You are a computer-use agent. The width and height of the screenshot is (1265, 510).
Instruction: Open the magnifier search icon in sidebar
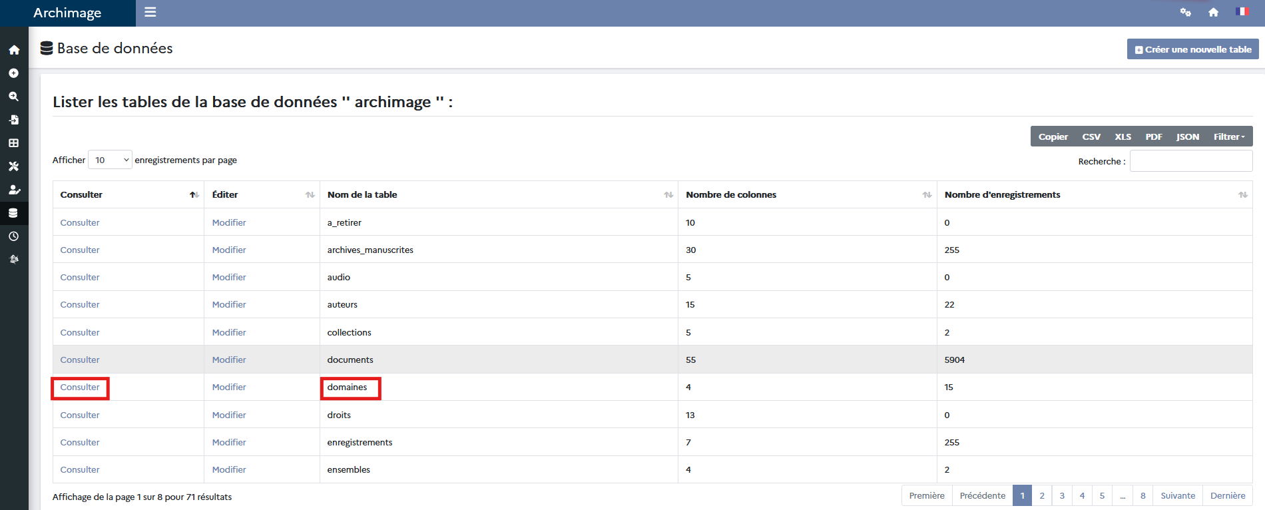[x=13, y=97]
